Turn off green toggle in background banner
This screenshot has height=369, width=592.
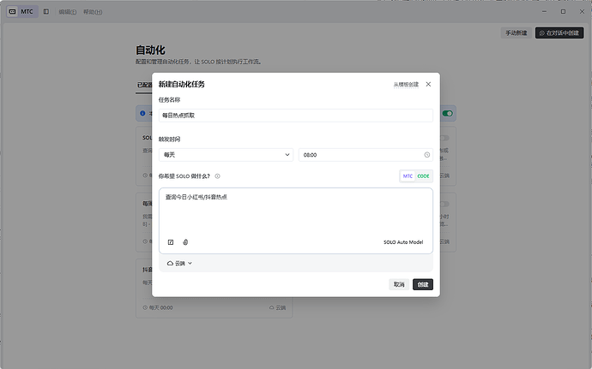pos(447,114)
